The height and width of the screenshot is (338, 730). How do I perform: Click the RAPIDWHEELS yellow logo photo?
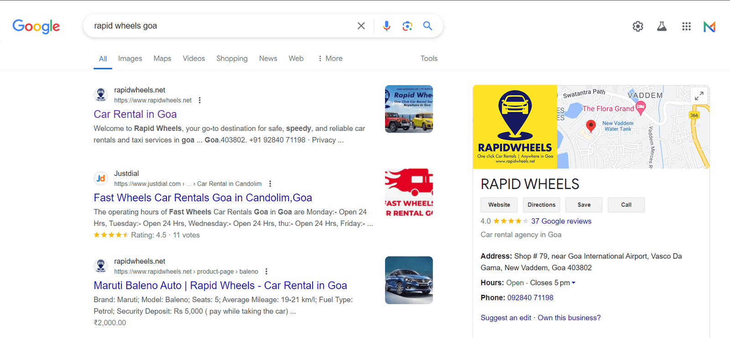point(515,127)
